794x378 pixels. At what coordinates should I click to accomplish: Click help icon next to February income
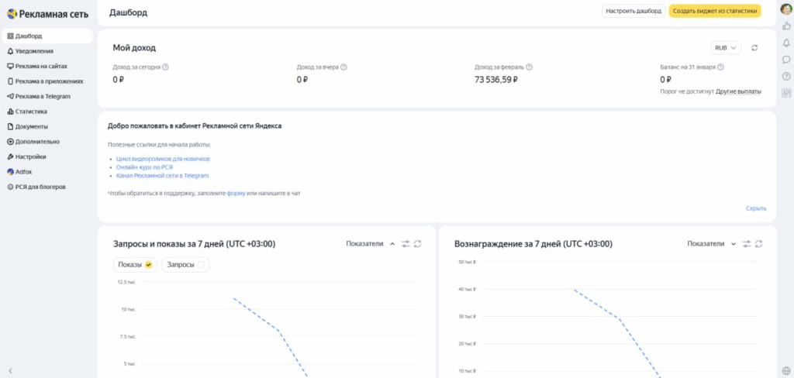coord(523,67)
